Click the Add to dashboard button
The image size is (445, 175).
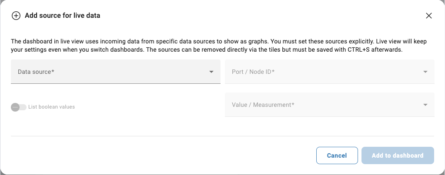398,155
